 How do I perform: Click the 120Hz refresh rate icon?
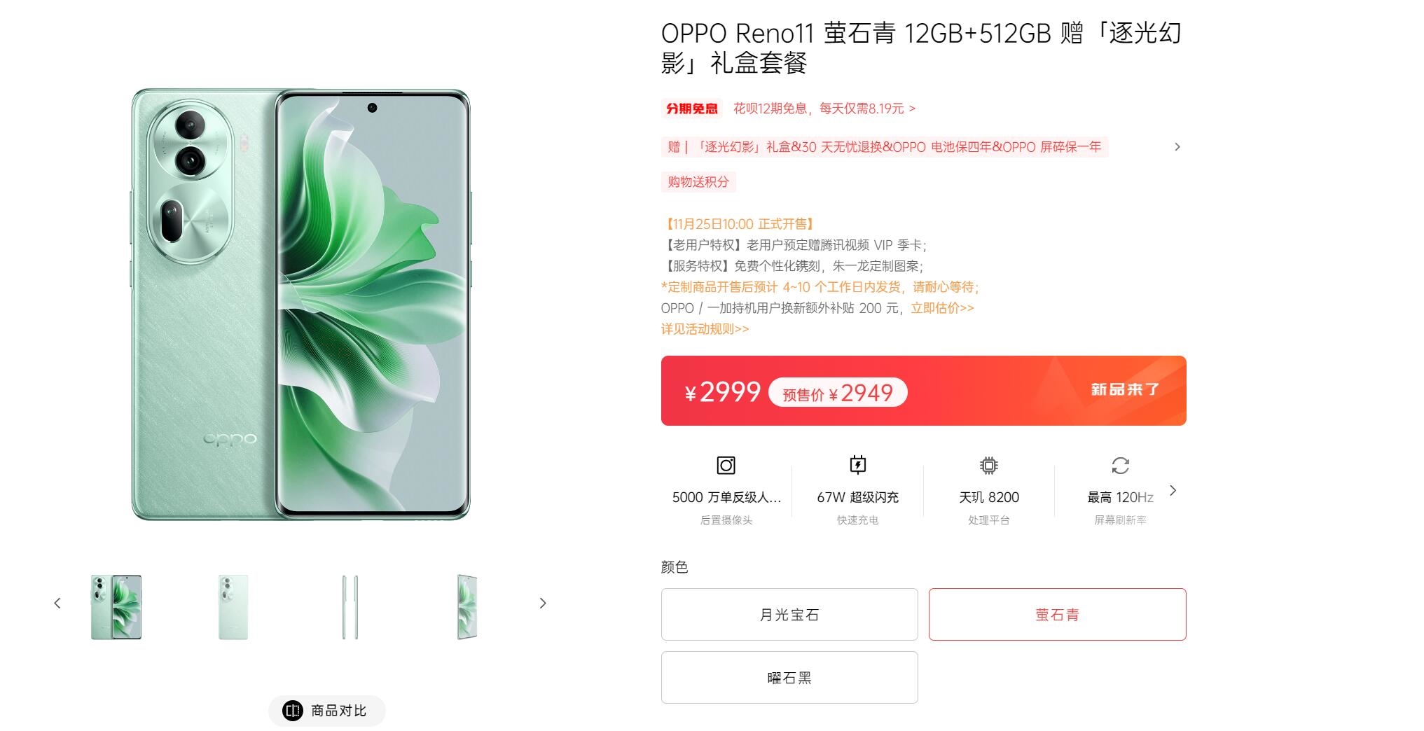click(x=1120, y=466)
